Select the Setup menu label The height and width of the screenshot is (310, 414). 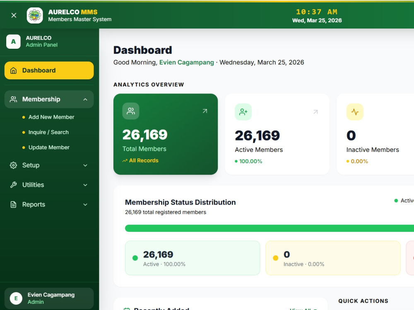coord(31,165)
